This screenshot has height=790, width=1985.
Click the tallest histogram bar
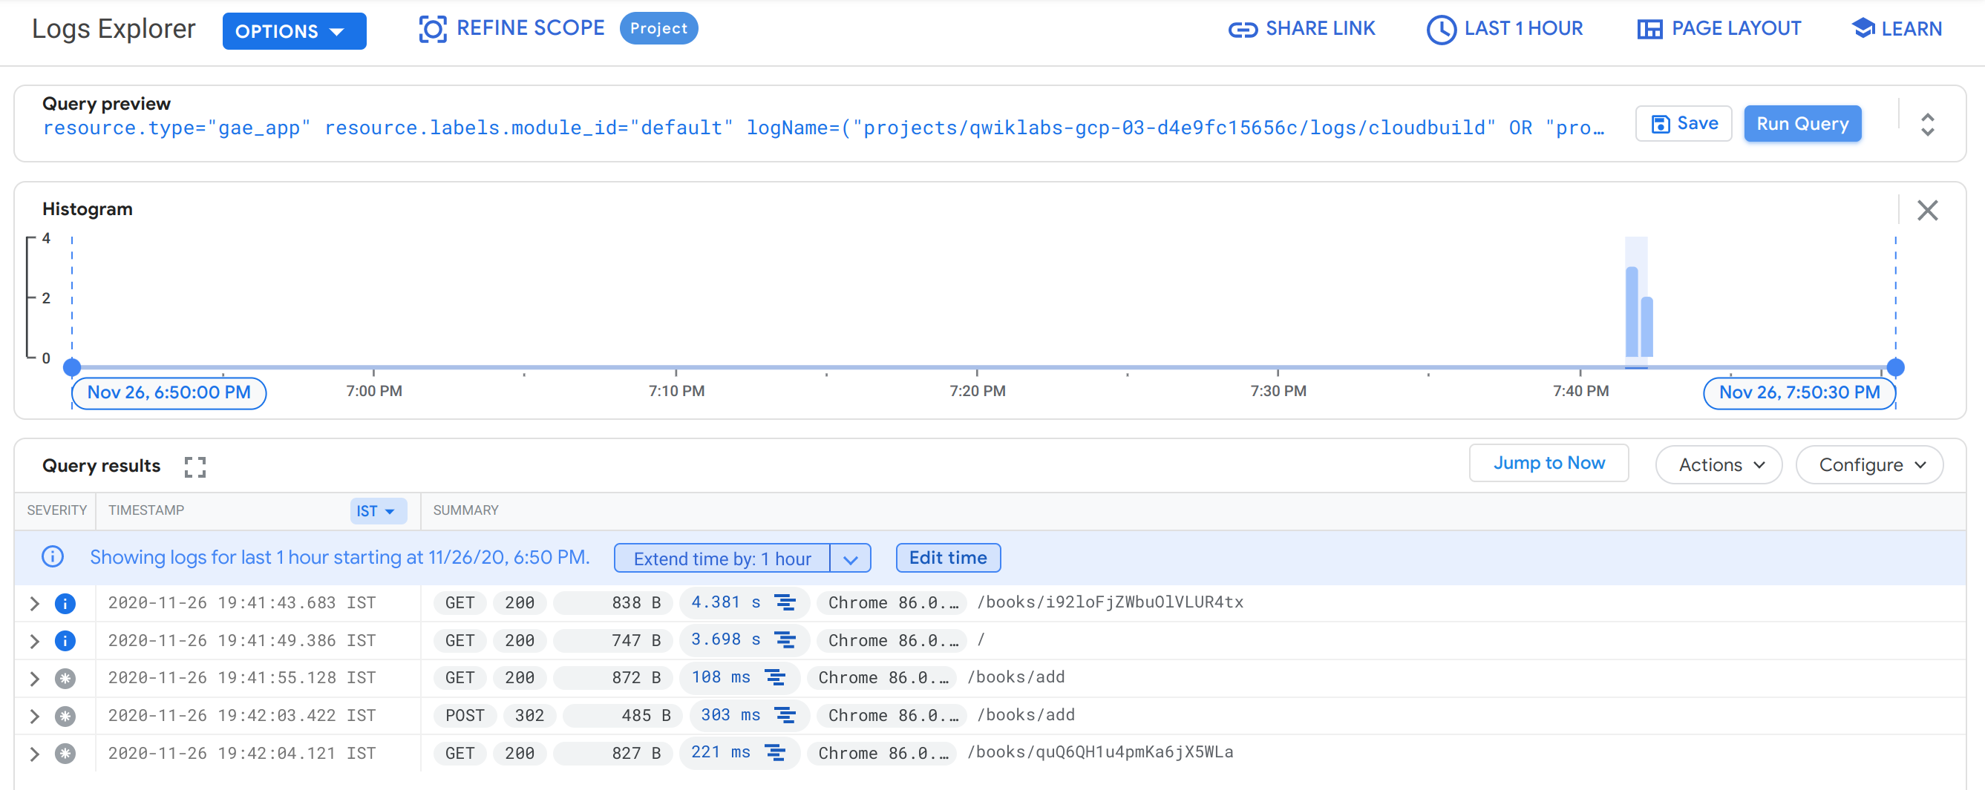pyautogui.click(x=1632, y=312)
